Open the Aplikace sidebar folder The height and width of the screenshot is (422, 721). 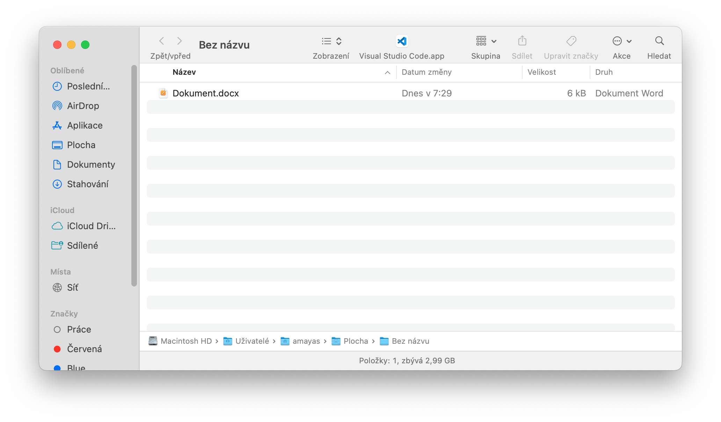click(x=85, y=125)
